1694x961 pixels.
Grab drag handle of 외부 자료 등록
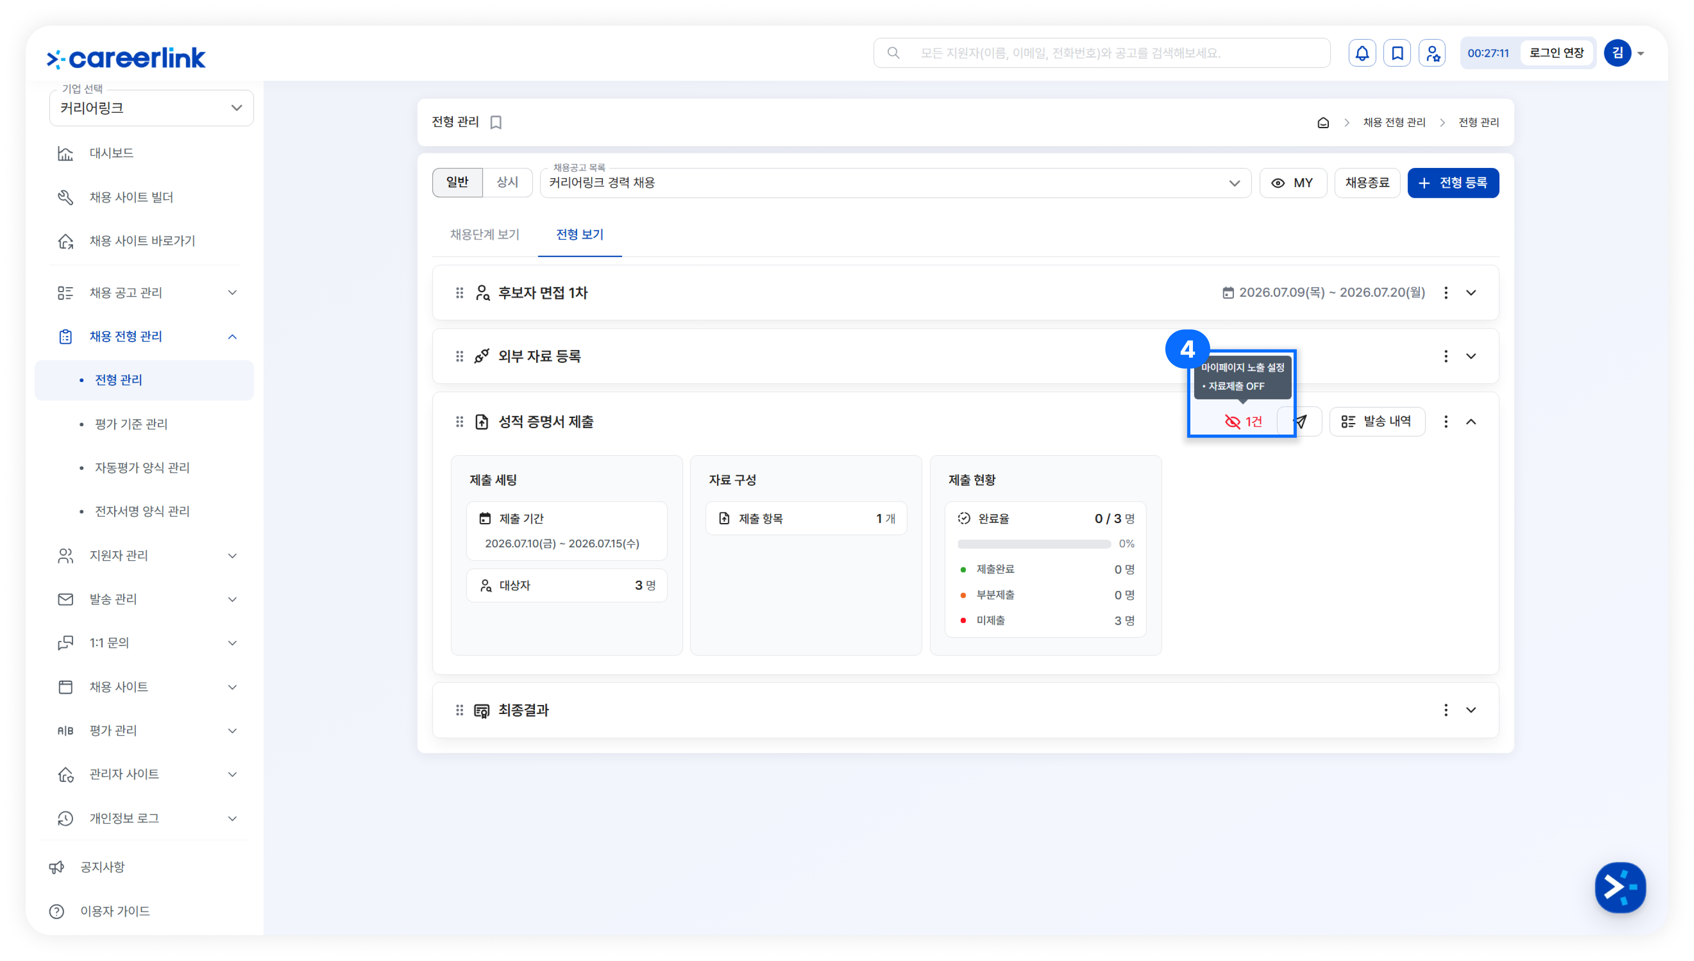(x=459, y=356)
